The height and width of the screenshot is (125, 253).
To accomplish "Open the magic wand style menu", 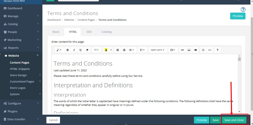I will (59, 50).
